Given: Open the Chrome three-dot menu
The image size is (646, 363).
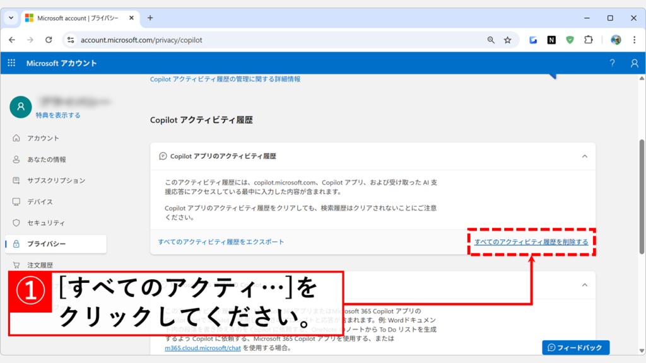Looking at the screenshot, I should (x=633, y=40).
